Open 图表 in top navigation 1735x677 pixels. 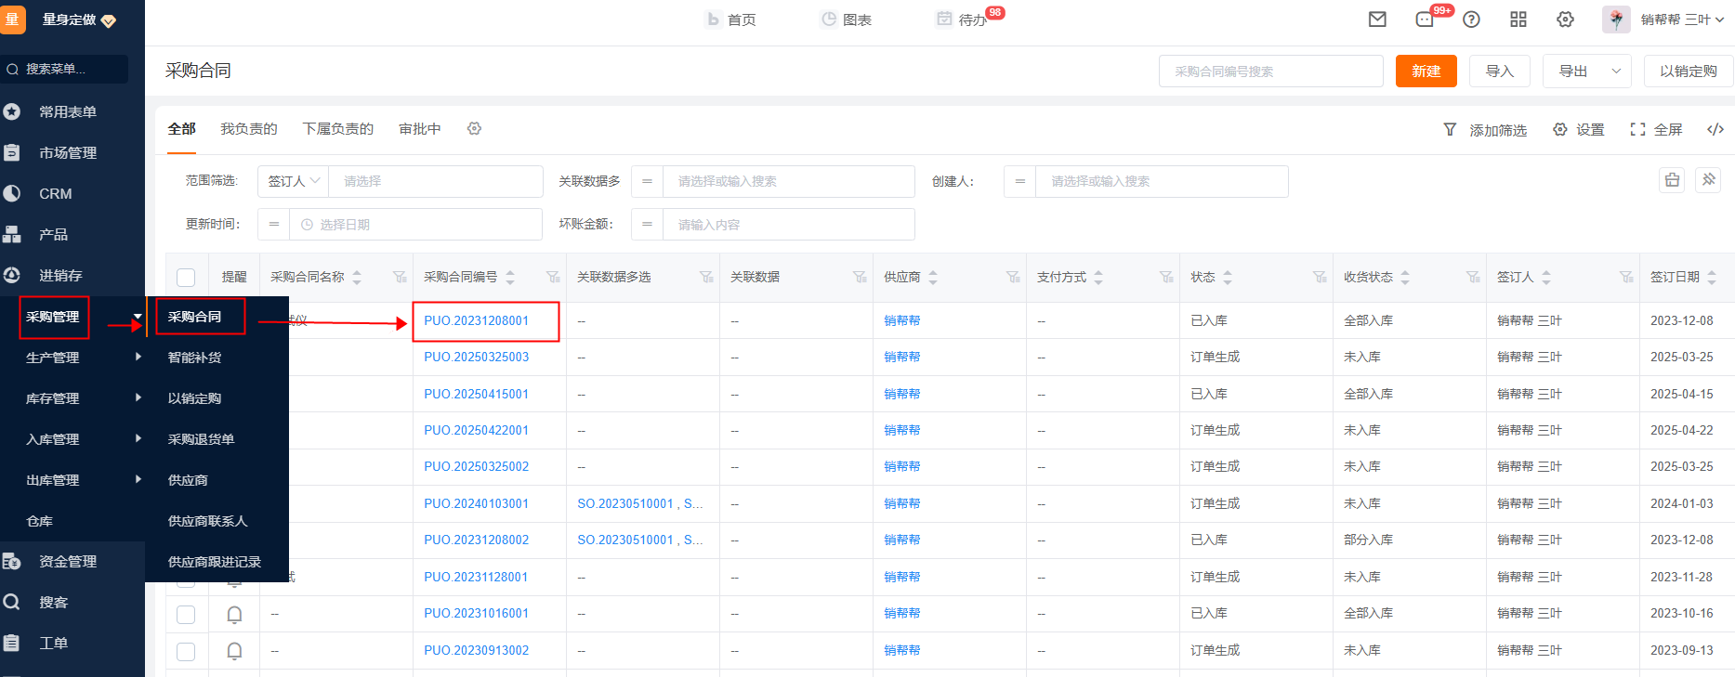pos(847,20)
